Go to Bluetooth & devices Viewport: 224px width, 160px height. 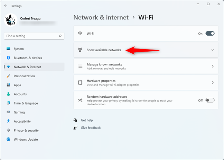coord(34,58)
